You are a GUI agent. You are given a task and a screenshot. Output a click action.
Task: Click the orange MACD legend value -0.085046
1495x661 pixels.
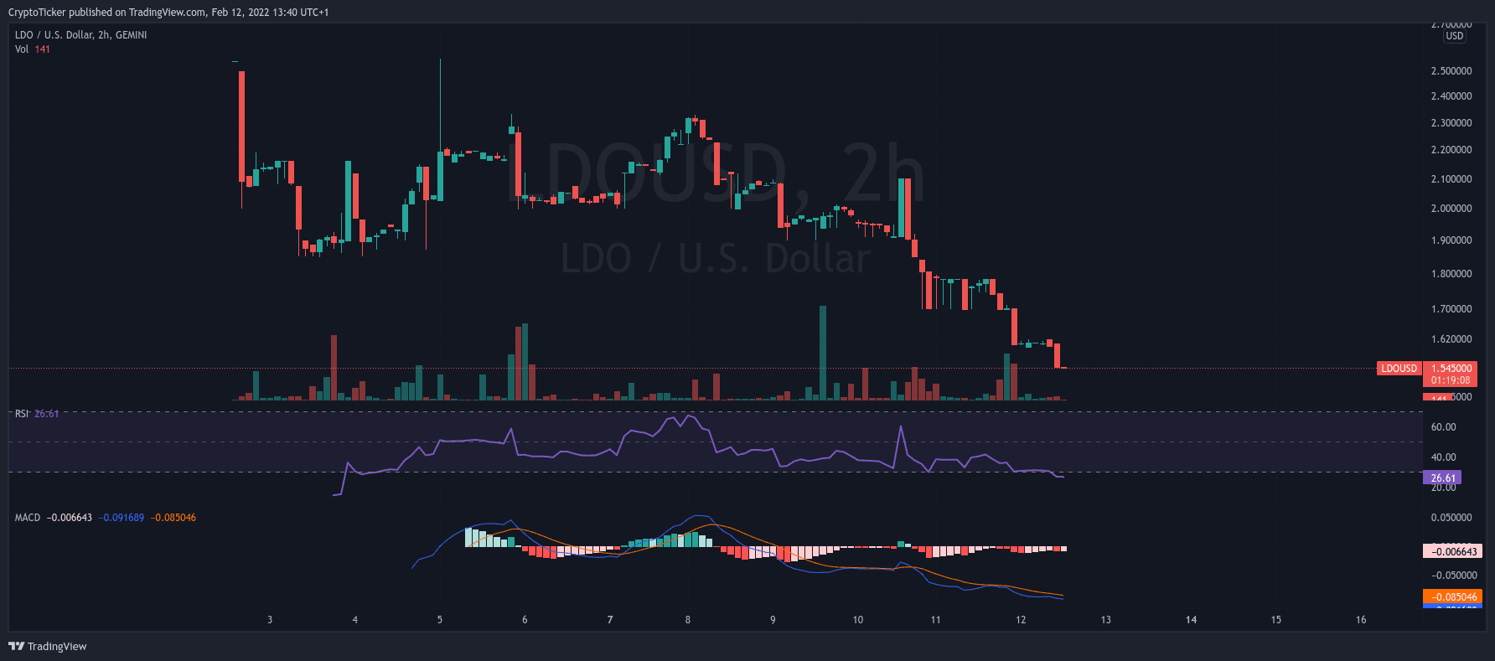tap(173, 518)
